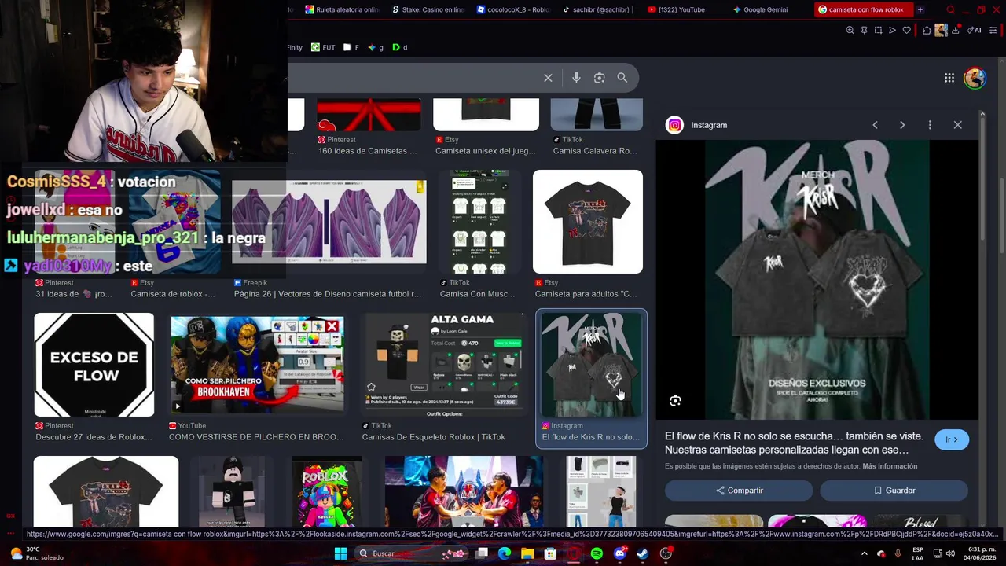This screenshot has width=1006, height=566.
Task: Go to next image in preview panel
Action: click(902, 125)
